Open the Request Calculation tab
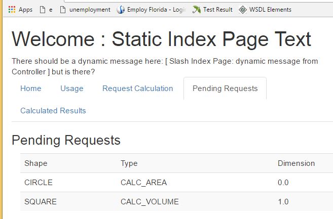The image size is (333, 219). click(x=137, y=89)
